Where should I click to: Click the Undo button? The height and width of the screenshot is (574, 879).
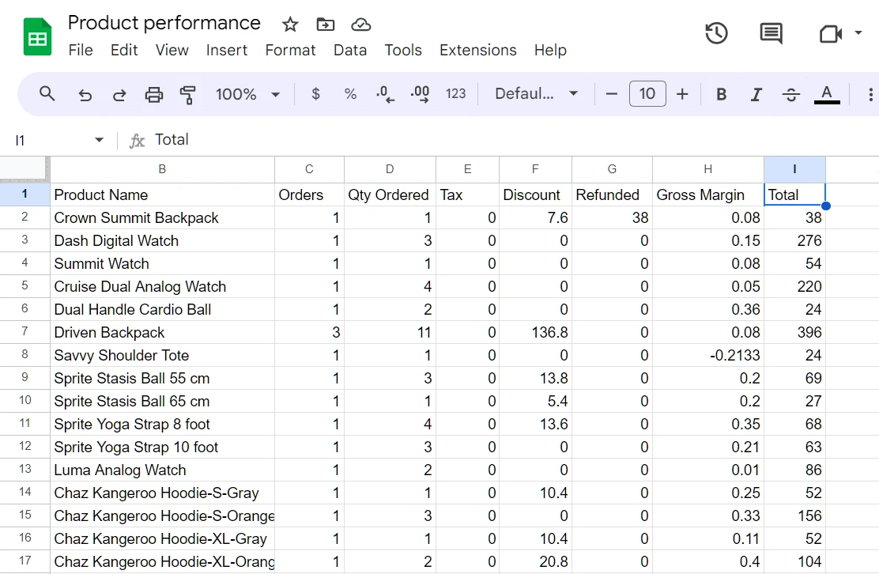point(85,93)
